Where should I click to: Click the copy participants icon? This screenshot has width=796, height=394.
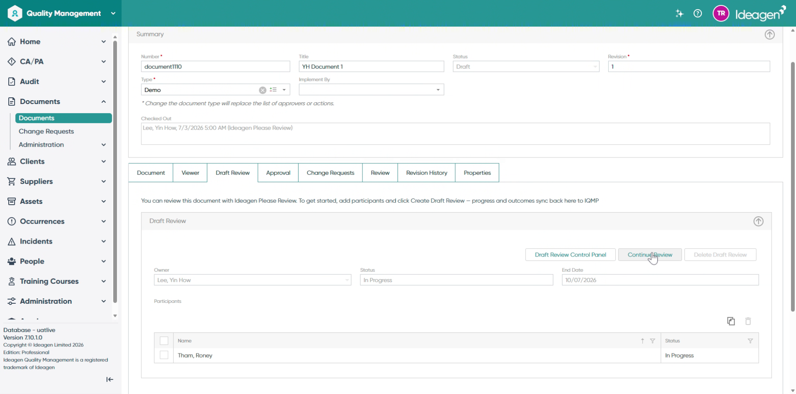(731, 321)
